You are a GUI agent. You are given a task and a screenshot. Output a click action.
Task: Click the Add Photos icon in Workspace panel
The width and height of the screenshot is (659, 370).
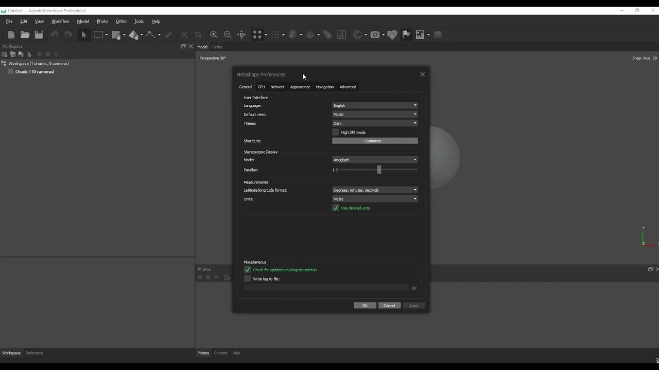point(13,54)
